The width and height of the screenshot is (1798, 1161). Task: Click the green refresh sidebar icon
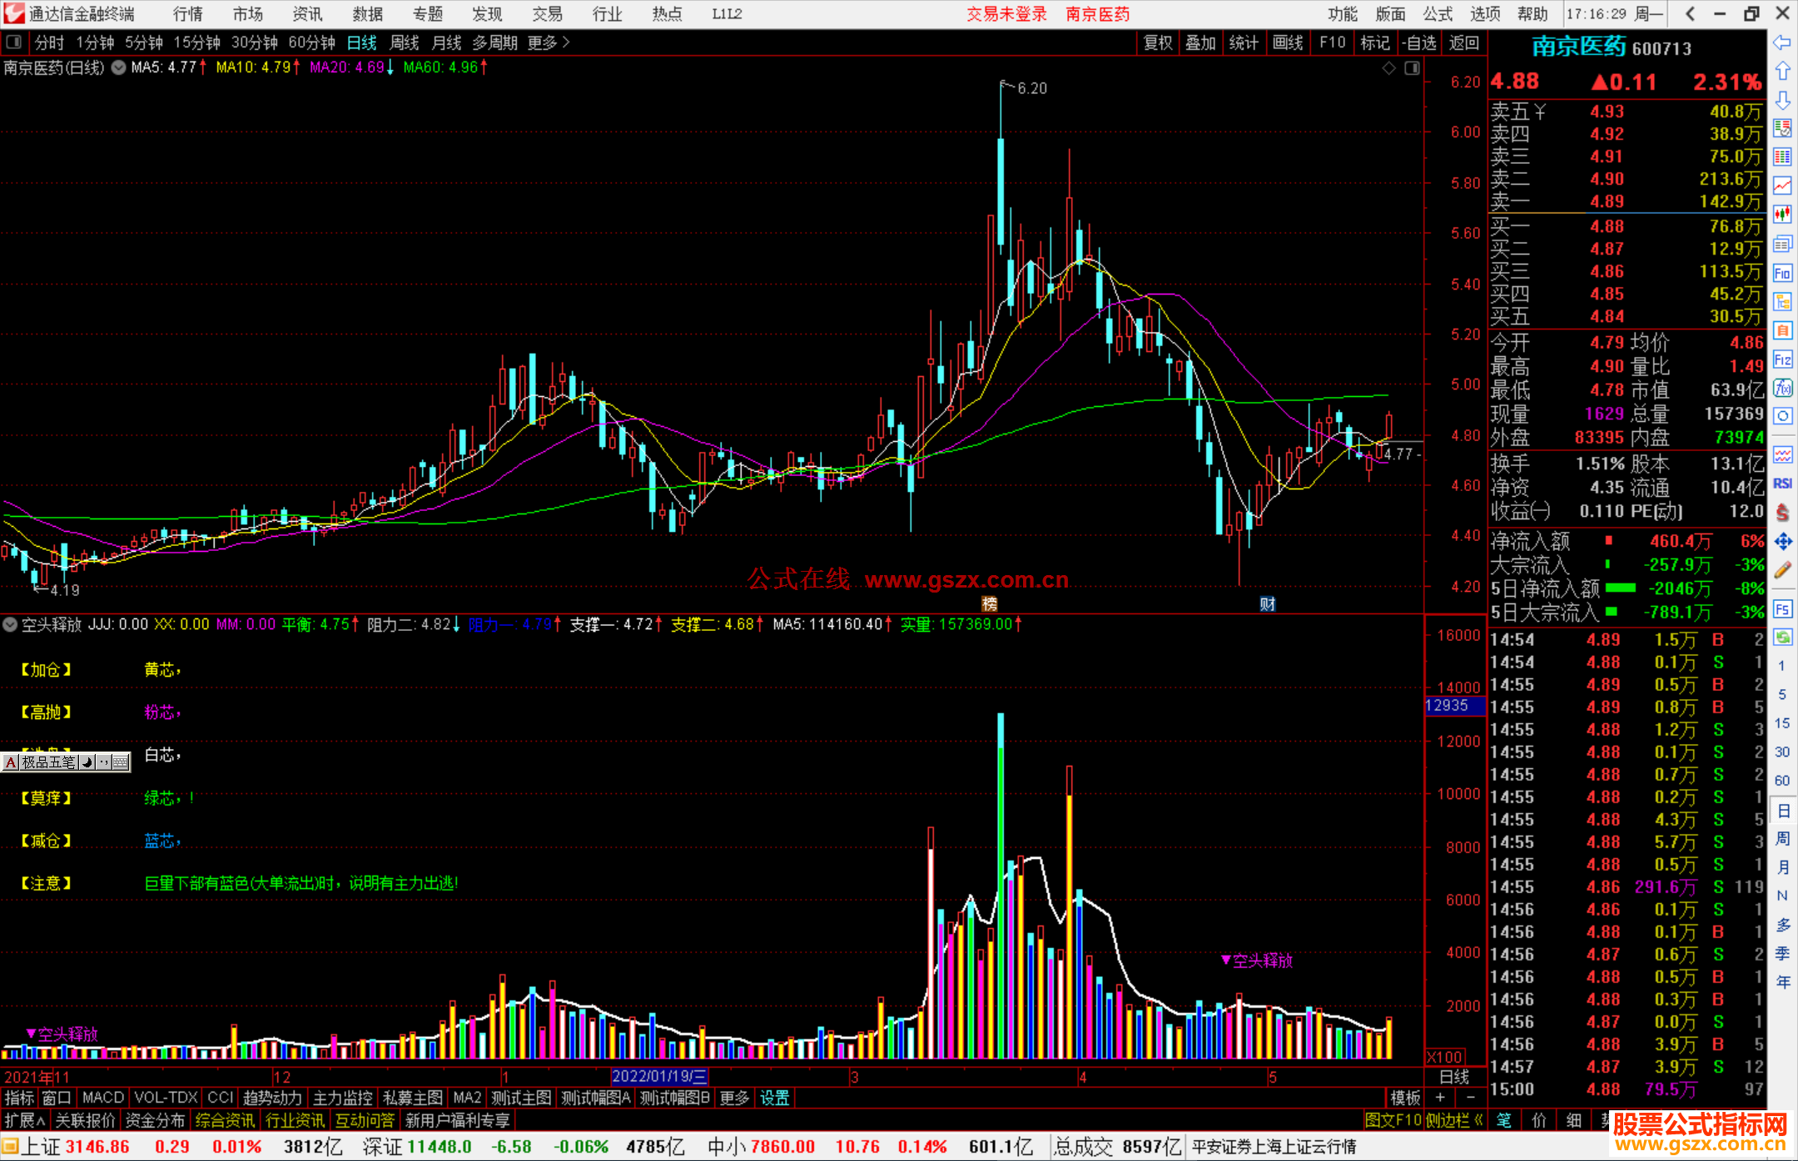[1782, 638]
